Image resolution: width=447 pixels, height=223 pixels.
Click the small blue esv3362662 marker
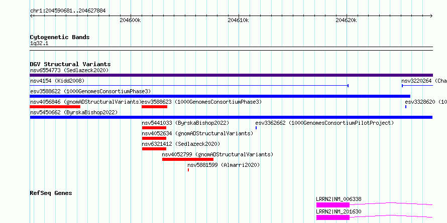tap(256, 128)
